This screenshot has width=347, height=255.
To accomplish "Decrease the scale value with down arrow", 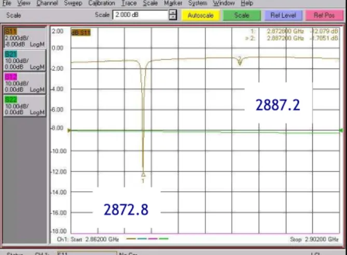I will tap(173, 18).
